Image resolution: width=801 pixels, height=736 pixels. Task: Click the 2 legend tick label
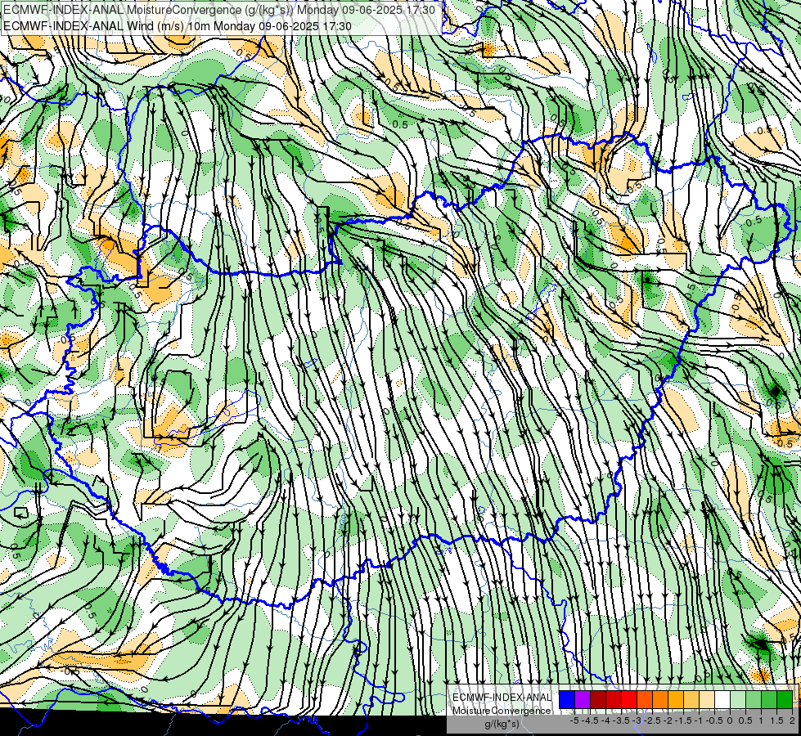pos(792,720)
